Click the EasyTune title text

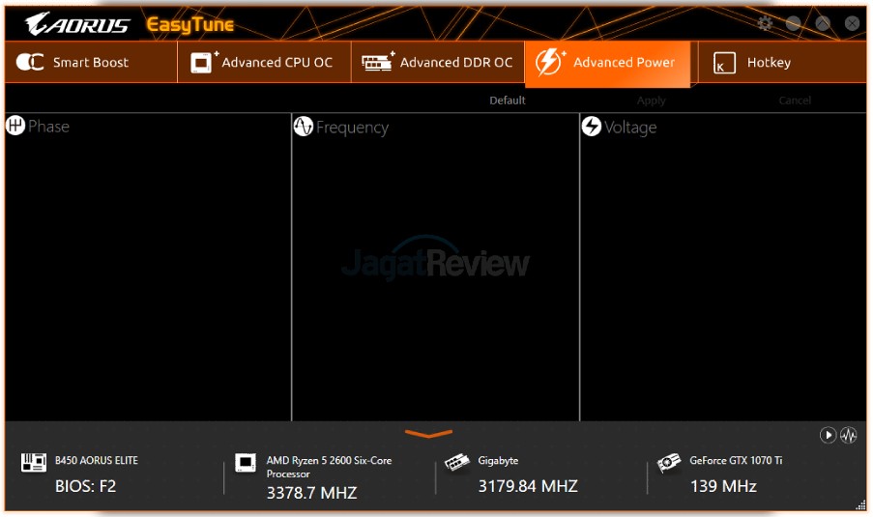189,24
